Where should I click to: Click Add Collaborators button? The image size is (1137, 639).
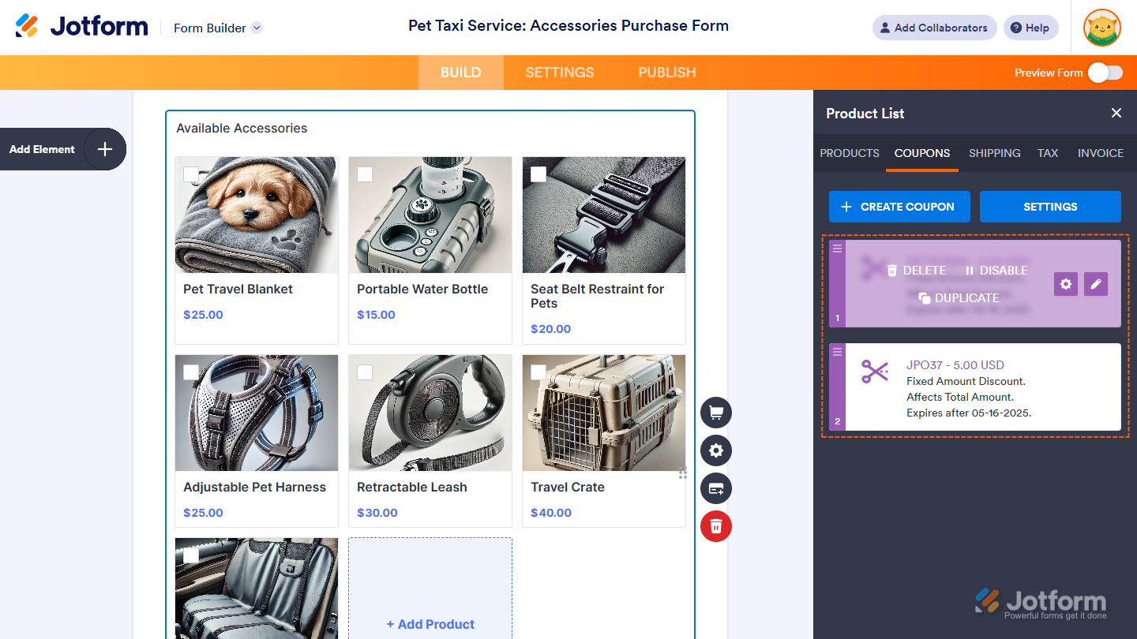click(x=934, y=28)
